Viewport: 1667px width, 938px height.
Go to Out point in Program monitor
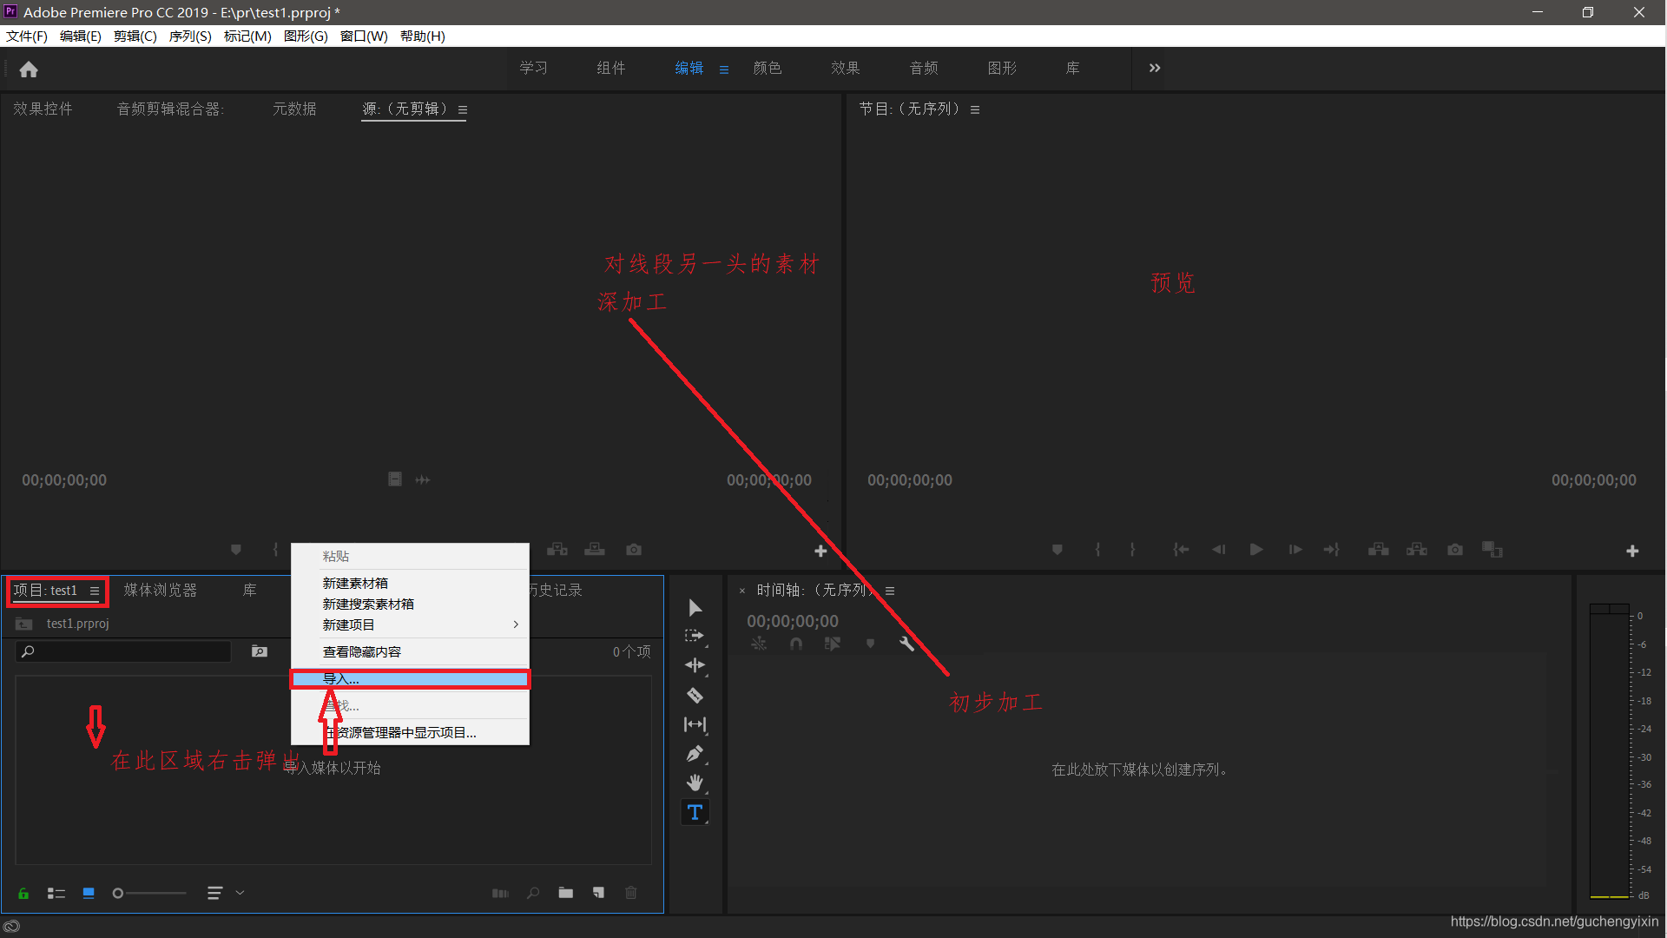point(1332,550)
